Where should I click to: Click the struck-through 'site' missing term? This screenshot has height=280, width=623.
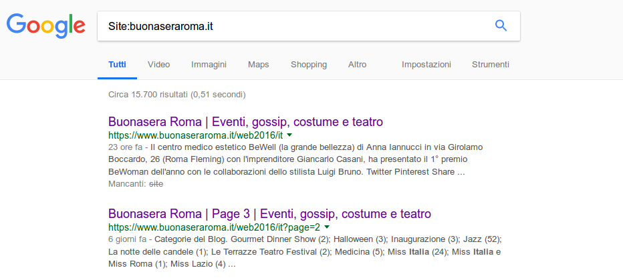[x=156, y=184]
